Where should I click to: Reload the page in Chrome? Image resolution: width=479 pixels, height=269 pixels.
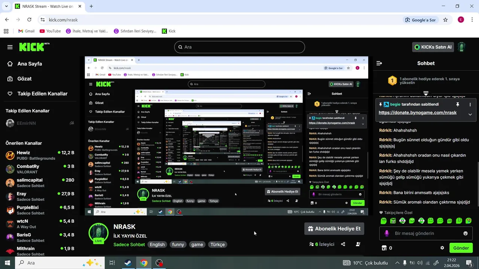(29, 20)
